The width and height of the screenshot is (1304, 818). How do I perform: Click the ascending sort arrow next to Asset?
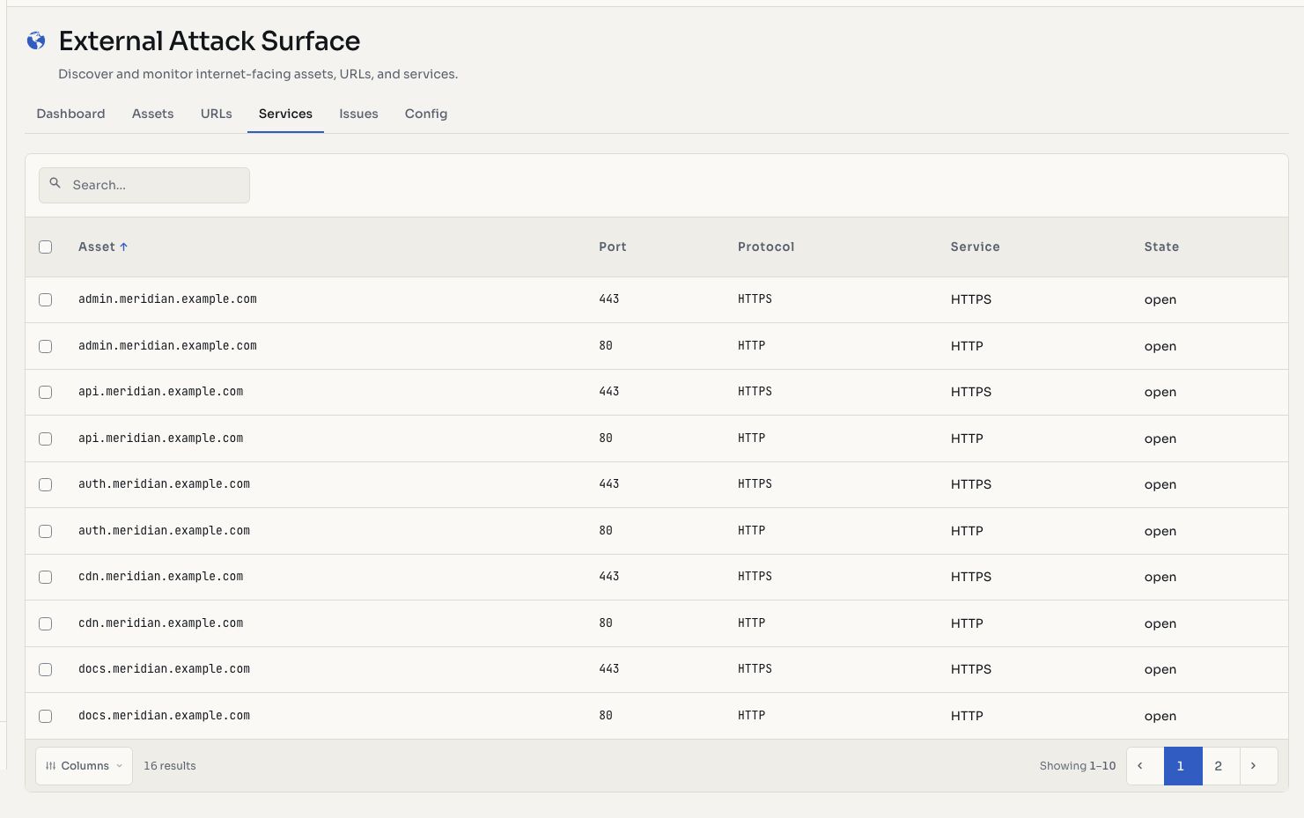(x=123, y=247)
